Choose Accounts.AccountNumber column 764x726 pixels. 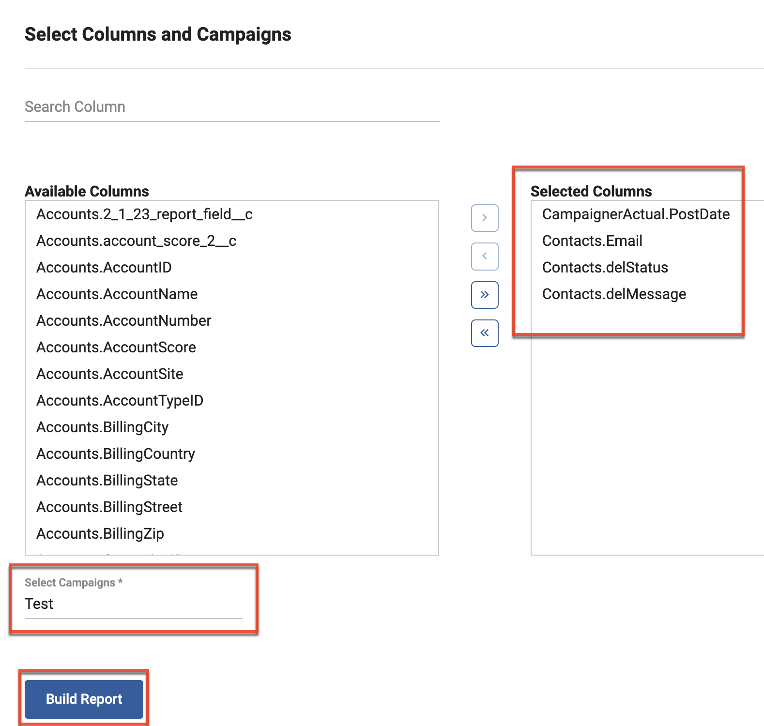coord(124,321)
